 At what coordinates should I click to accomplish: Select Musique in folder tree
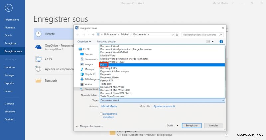pyautogui.click(x=87, y=69)
